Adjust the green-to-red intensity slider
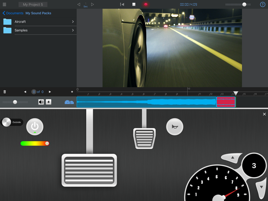This screenshot has height=201, width=268. tap(35, 144)
